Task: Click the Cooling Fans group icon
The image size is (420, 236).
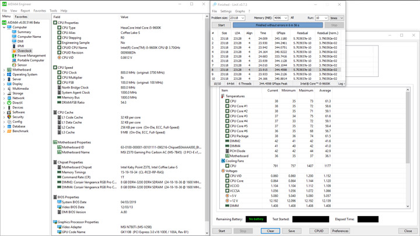Action: pos(223,161)
